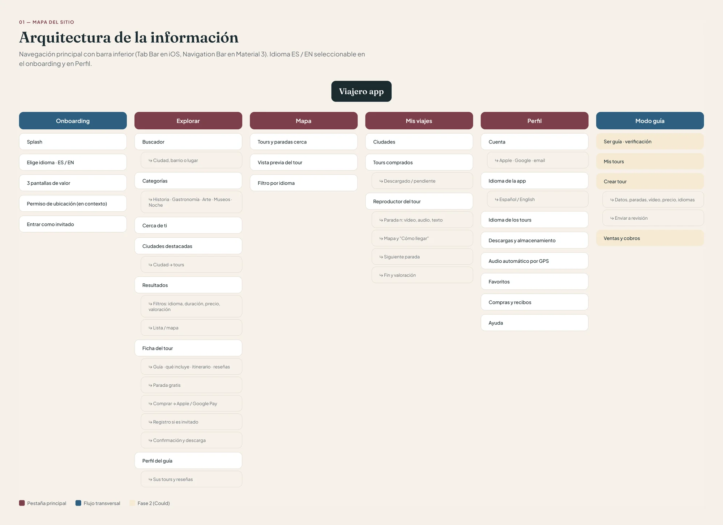Image resolution: width=723 pixels, height=525 pixels.
Task: Click the Pestaña principal legend swatch
Action: coord(22,503)
